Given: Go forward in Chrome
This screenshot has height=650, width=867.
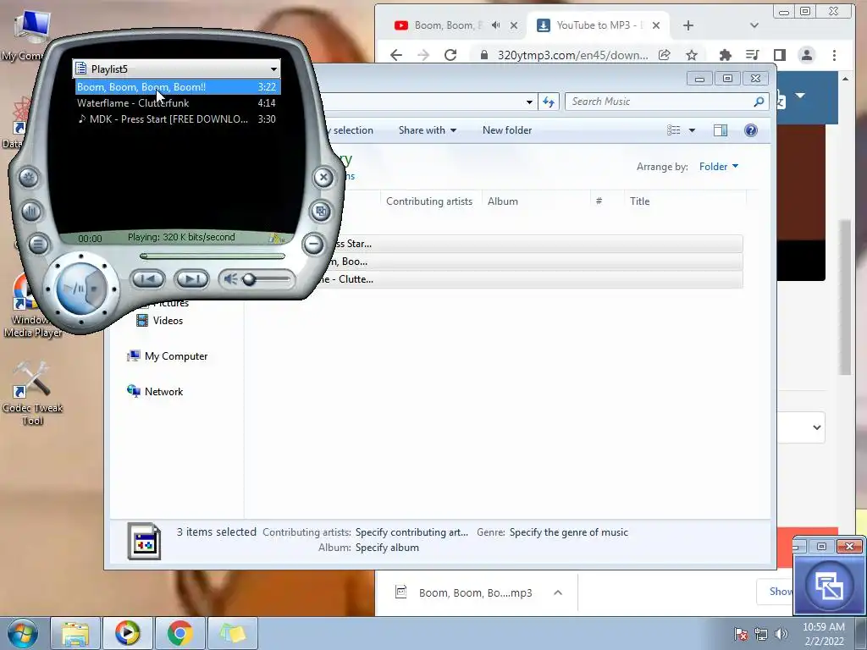Looking at the screenshot, I should tap(423, 55).
